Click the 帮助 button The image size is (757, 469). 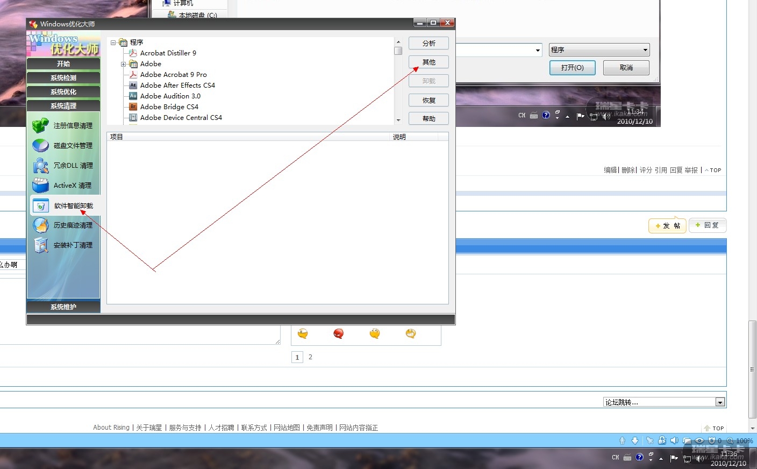click(429, 119)
